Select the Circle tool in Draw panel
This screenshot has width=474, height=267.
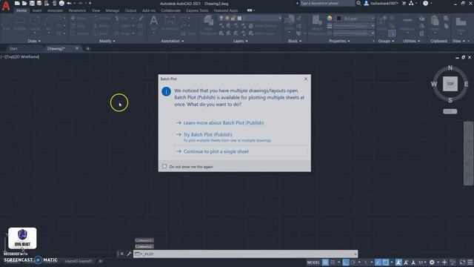(x=35, y=23)
